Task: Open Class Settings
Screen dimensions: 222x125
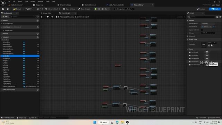Action: click(x=69, y=9)
